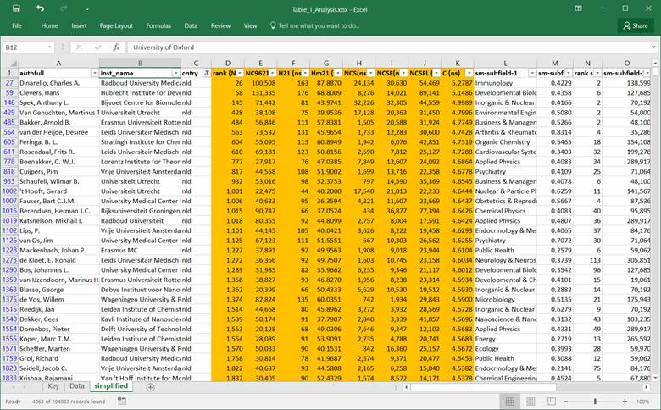Image resolution: width=661 pixels, height=410 pixels.
Task: Open Ribbon Display Options icon
Action: click(578, 8)
